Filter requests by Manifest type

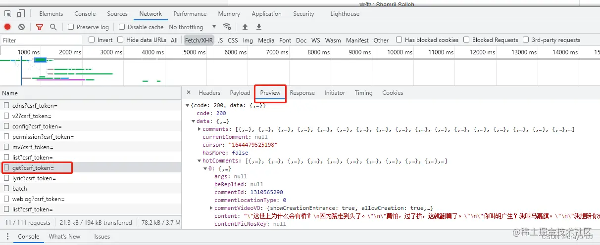pyautogui.click(x=357, y=40)
